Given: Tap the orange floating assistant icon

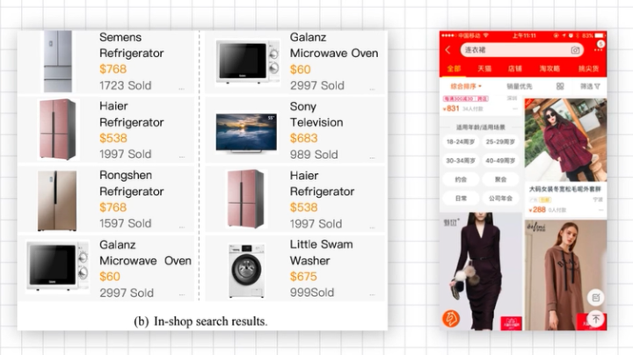Looking at the screenshot, I should tap(451, 318).
